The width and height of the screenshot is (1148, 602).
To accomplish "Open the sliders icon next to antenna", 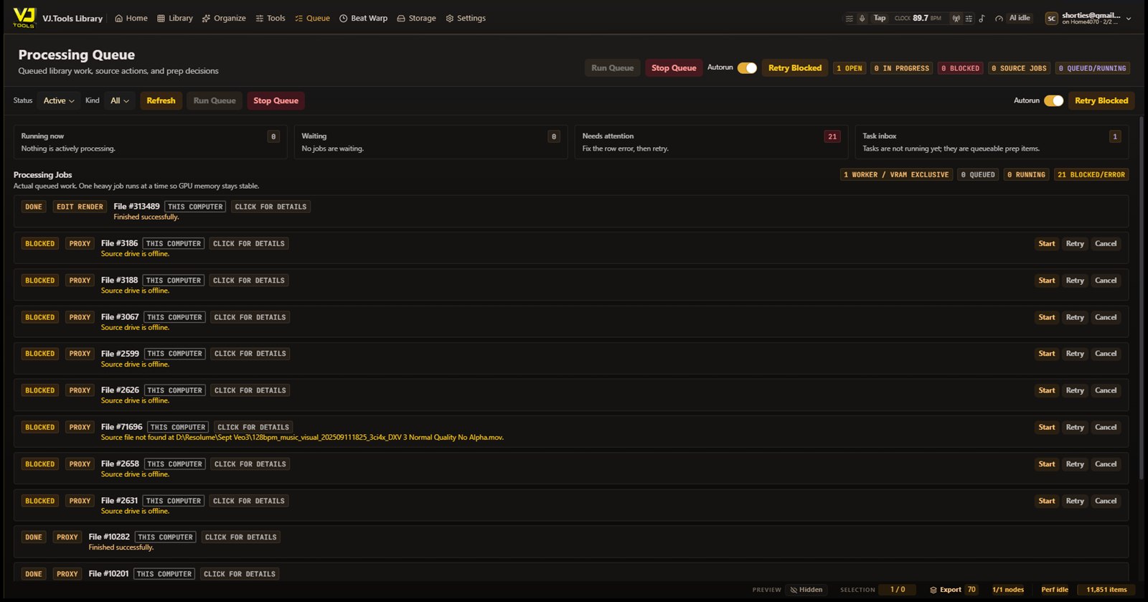I will point(969,19).
